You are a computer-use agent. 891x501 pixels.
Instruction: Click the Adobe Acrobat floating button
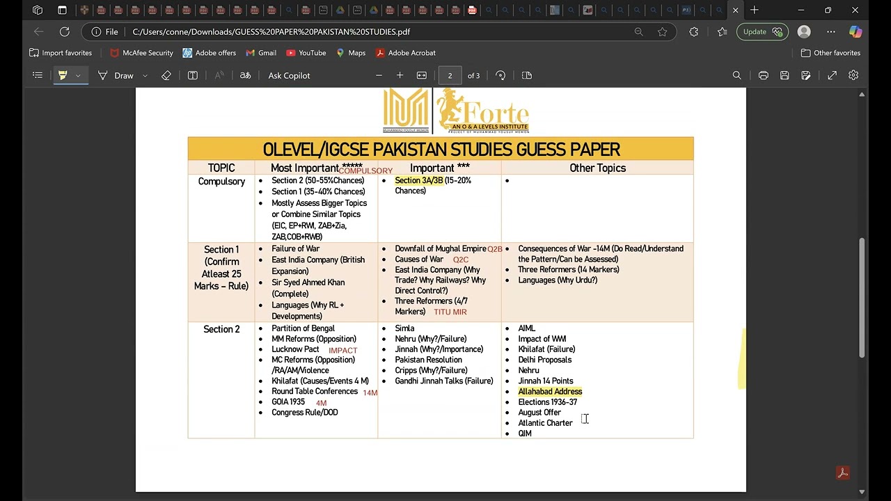pos(842,473)
